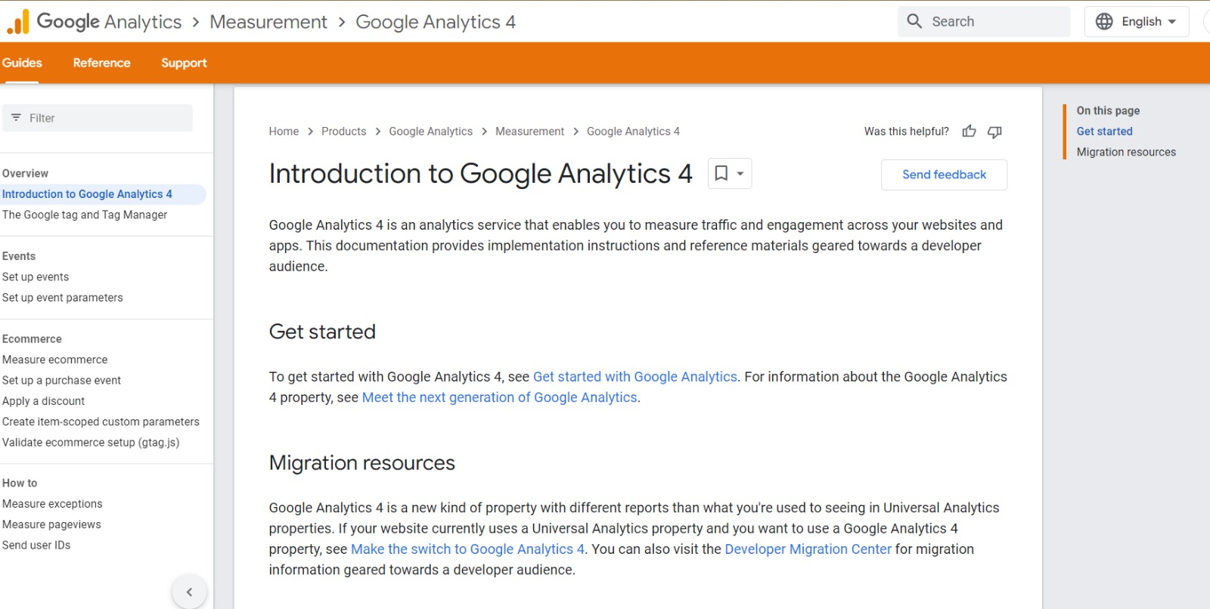Open the English language dropdown
The width and height of the screenshot is (1210, 609).
(1137, 21)
